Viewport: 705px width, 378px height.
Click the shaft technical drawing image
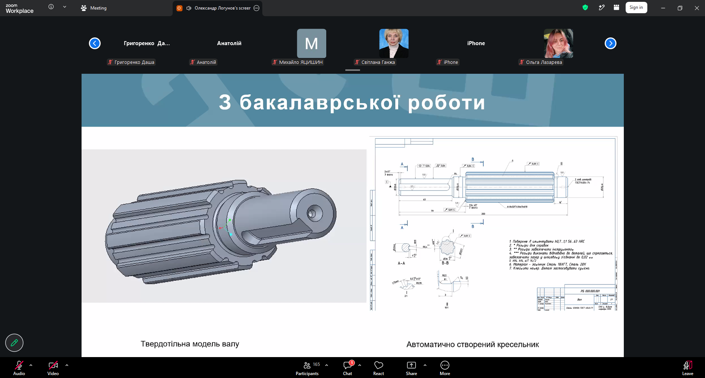click(493, 224)
